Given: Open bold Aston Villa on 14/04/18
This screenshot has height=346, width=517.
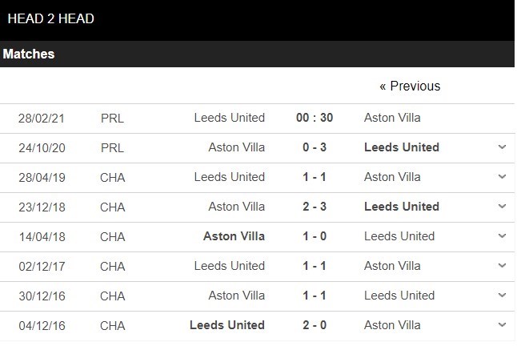Looking at the screenshot, I should pos(234,236).
